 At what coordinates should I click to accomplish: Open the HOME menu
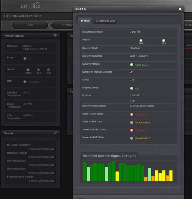click(x=30, y=25)
